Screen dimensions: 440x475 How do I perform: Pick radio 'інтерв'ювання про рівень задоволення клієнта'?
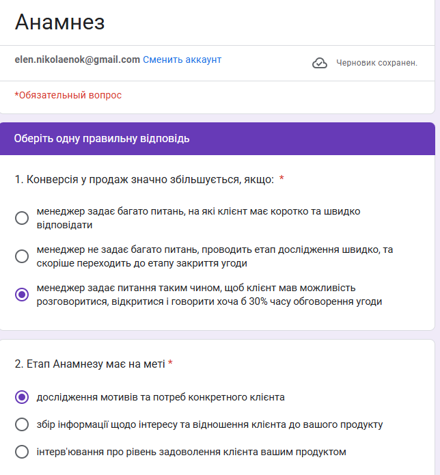coord(22,452)
